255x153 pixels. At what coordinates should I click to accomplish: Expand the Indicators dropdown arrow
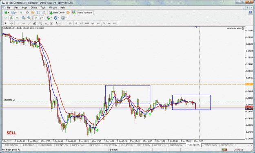tap(51, 18)
